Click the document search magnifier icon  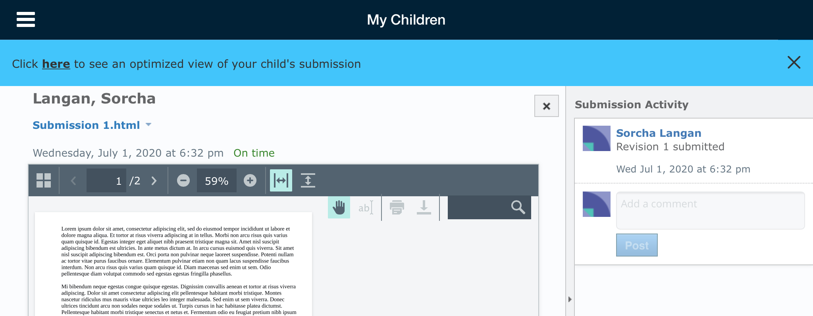(518, 207)
